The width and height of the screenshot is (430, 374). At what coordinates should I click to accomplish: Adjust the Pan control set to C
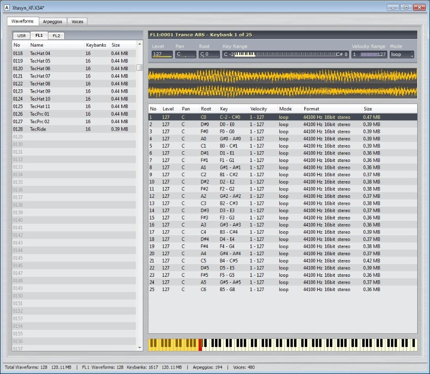point(186,54)
